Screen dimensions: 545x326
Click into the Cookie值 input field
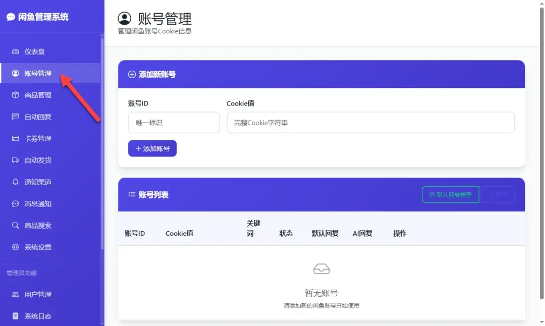pyautogui.click(x=370, y=122)
